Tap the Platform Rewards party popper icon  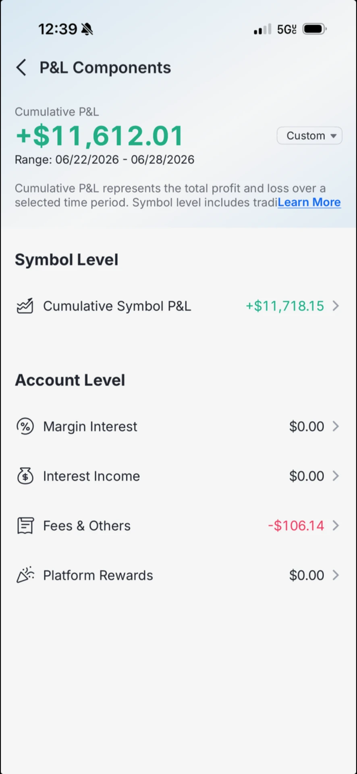(x=25, y=575)
